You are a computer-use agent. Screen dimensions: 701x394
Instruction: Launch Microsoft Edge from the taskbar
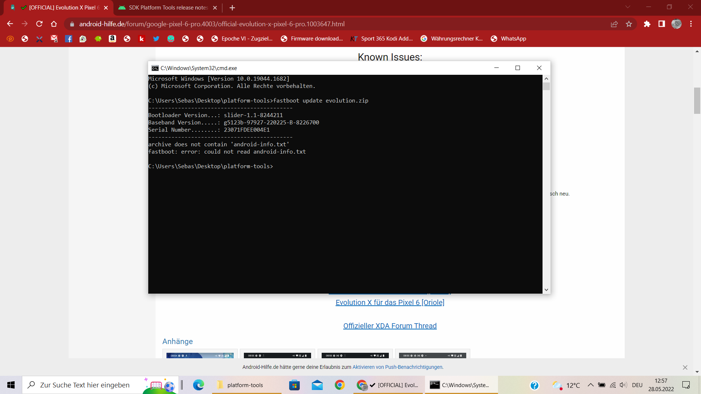click(199, 385)
